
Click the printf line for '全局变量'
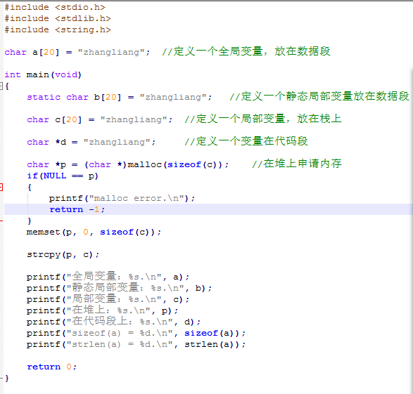(108, 277)
